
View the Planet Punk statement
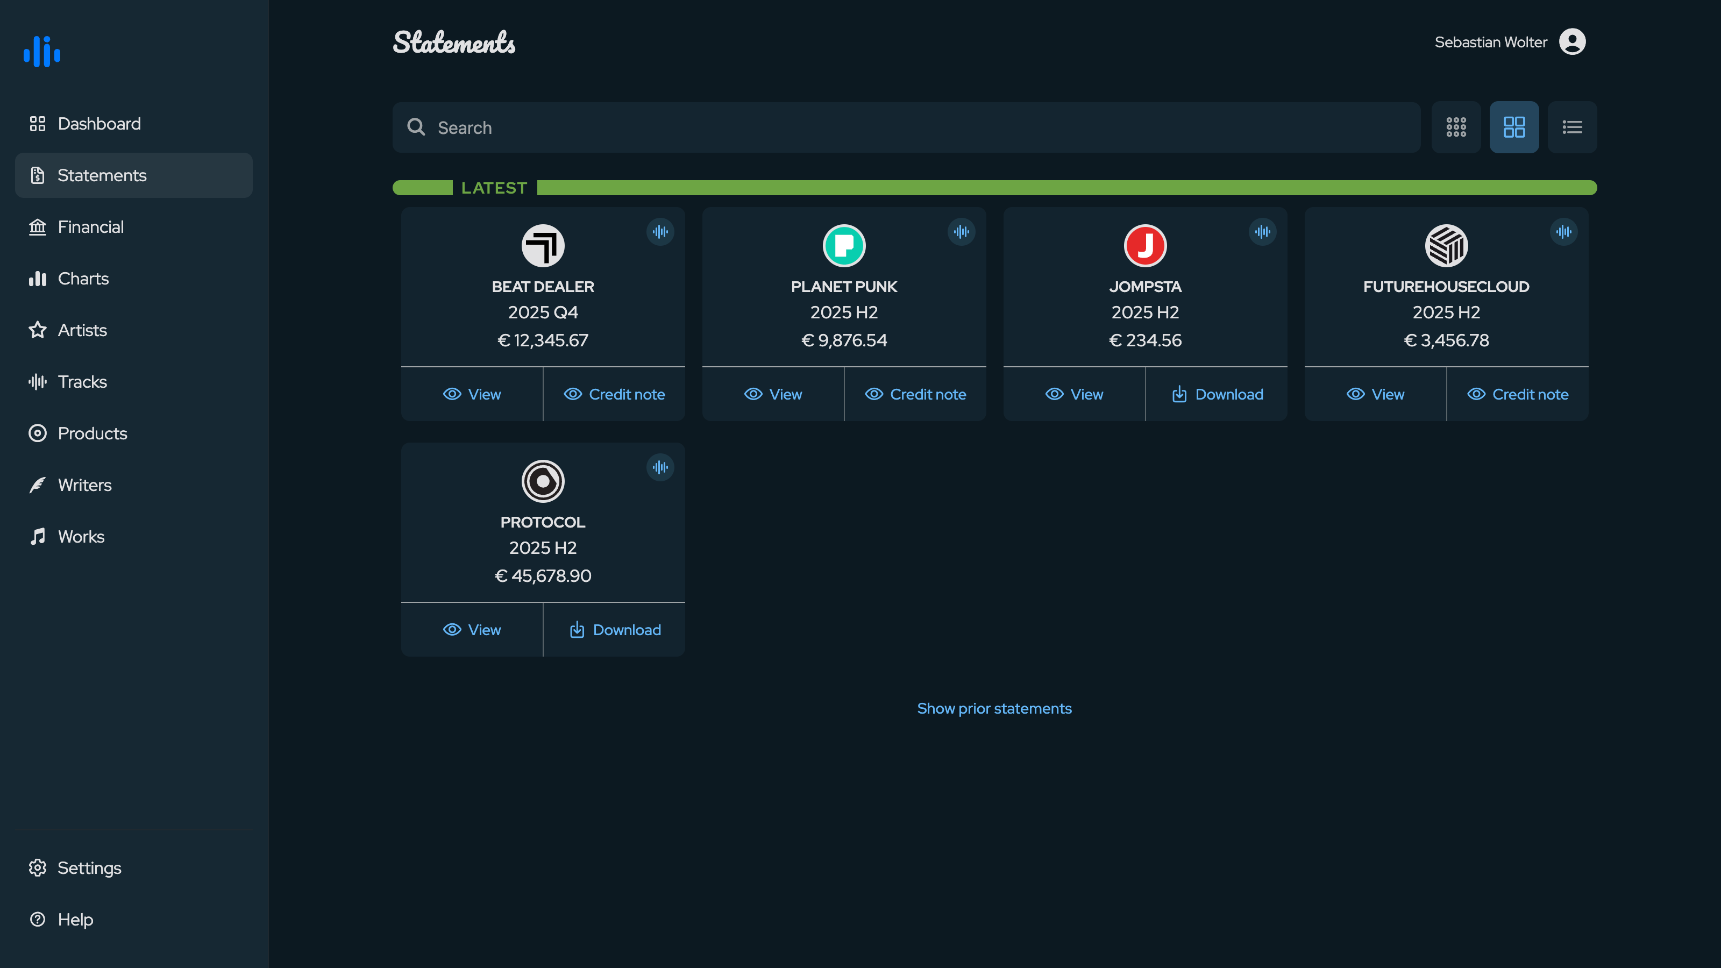click(773, 394)
